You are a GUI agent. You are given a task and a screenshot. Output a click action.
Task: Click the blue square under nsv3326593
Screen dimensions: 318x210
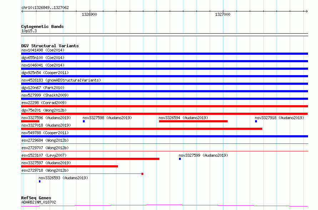[x=40, y=181]
